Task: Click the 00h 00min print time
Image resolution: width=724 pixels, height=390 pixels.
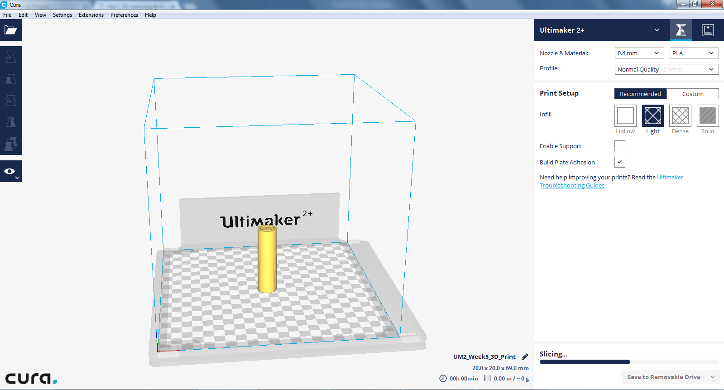Action: [464, 378]
